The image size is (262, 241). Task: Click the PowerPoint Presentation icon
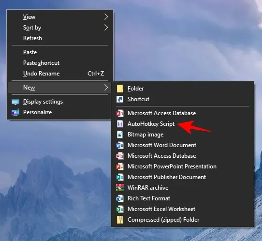pos(120,166)
